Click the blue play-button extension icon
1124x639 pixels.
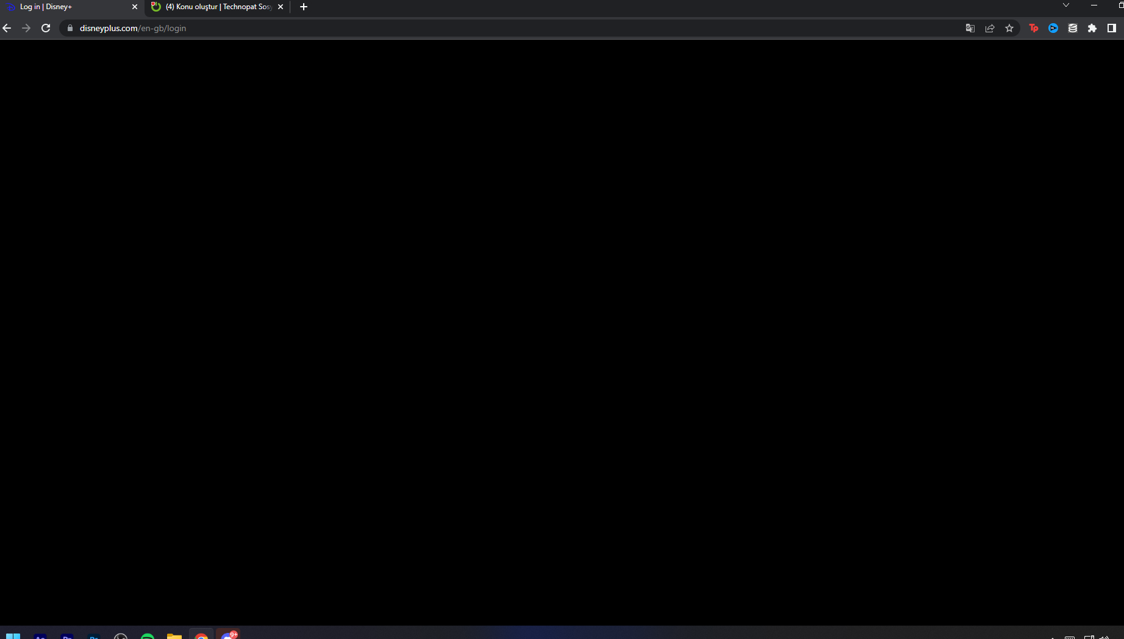point(1053,28)
